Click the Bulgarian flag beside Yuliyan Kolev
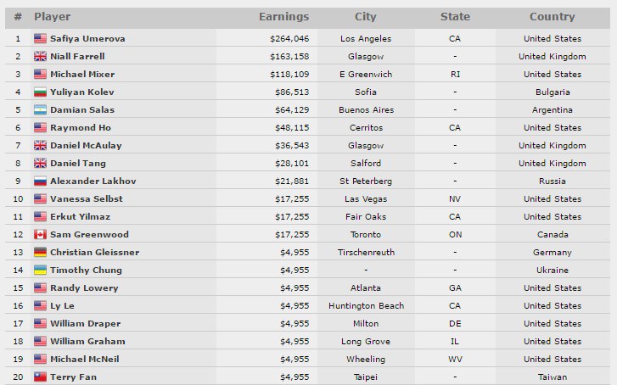 click(x=40, y=92)
